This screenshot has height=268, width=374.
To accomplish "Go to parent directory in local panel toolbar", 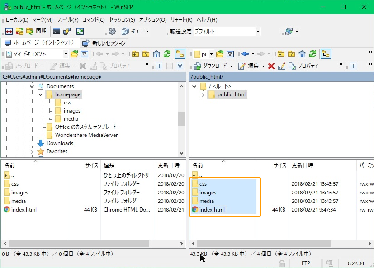I will coord(135,54).
